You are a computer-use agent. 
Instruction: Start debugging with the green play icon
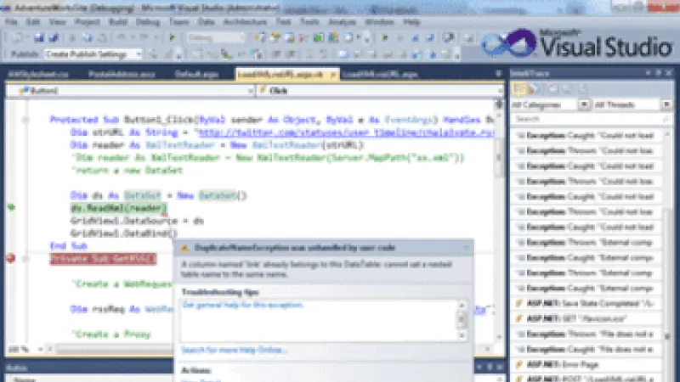[172, 38]
